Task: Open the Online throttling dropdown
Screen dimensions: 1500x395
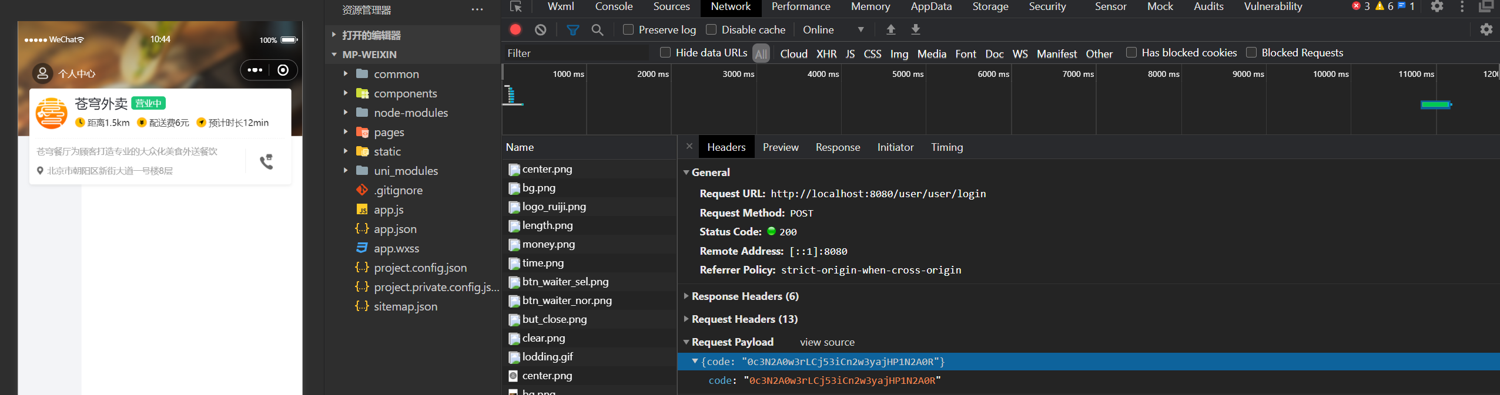Action: [x=833, y=29]
